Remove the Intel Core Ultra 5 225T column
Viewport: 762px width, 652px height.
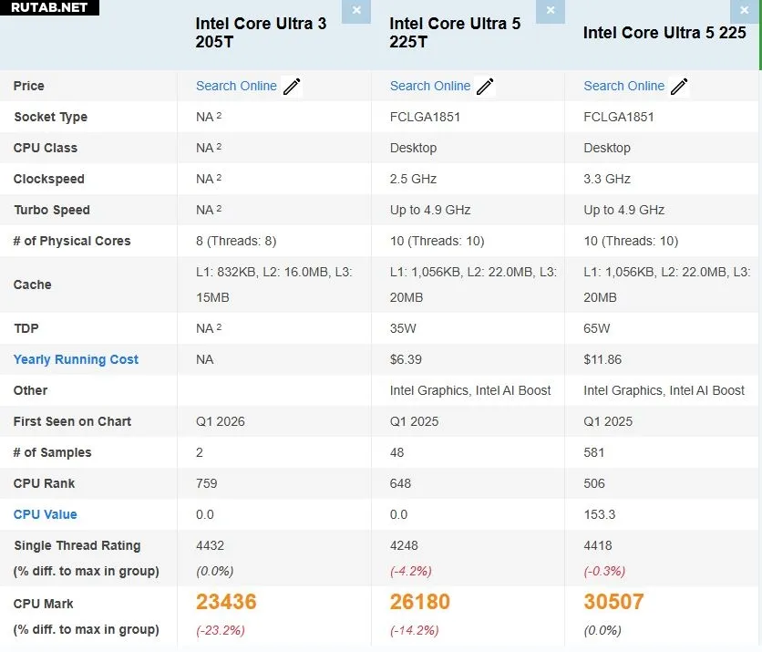(550, 11)
